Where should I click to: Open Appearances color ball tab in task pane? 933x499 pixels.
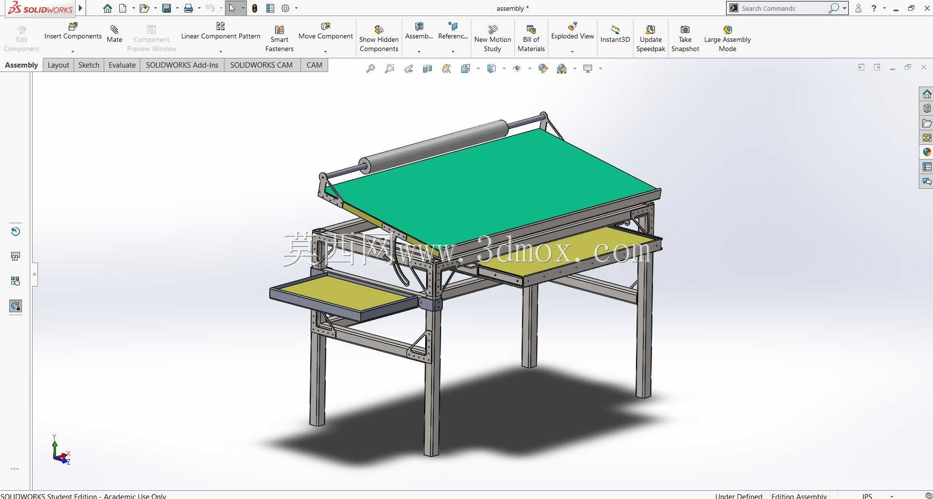coord(927,152)
